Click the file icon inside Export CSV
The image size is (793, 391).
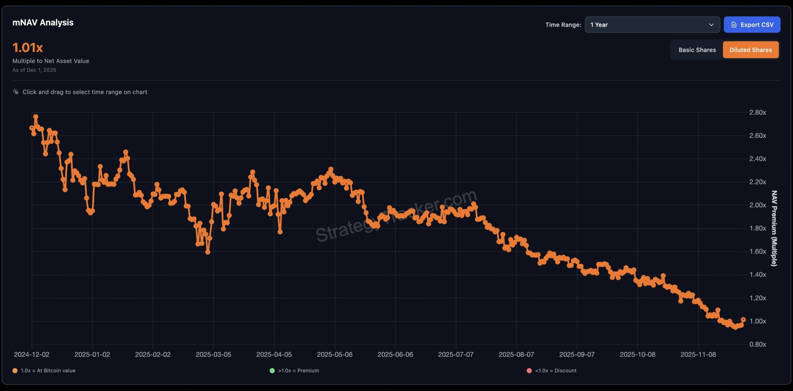tap(734, 25)
